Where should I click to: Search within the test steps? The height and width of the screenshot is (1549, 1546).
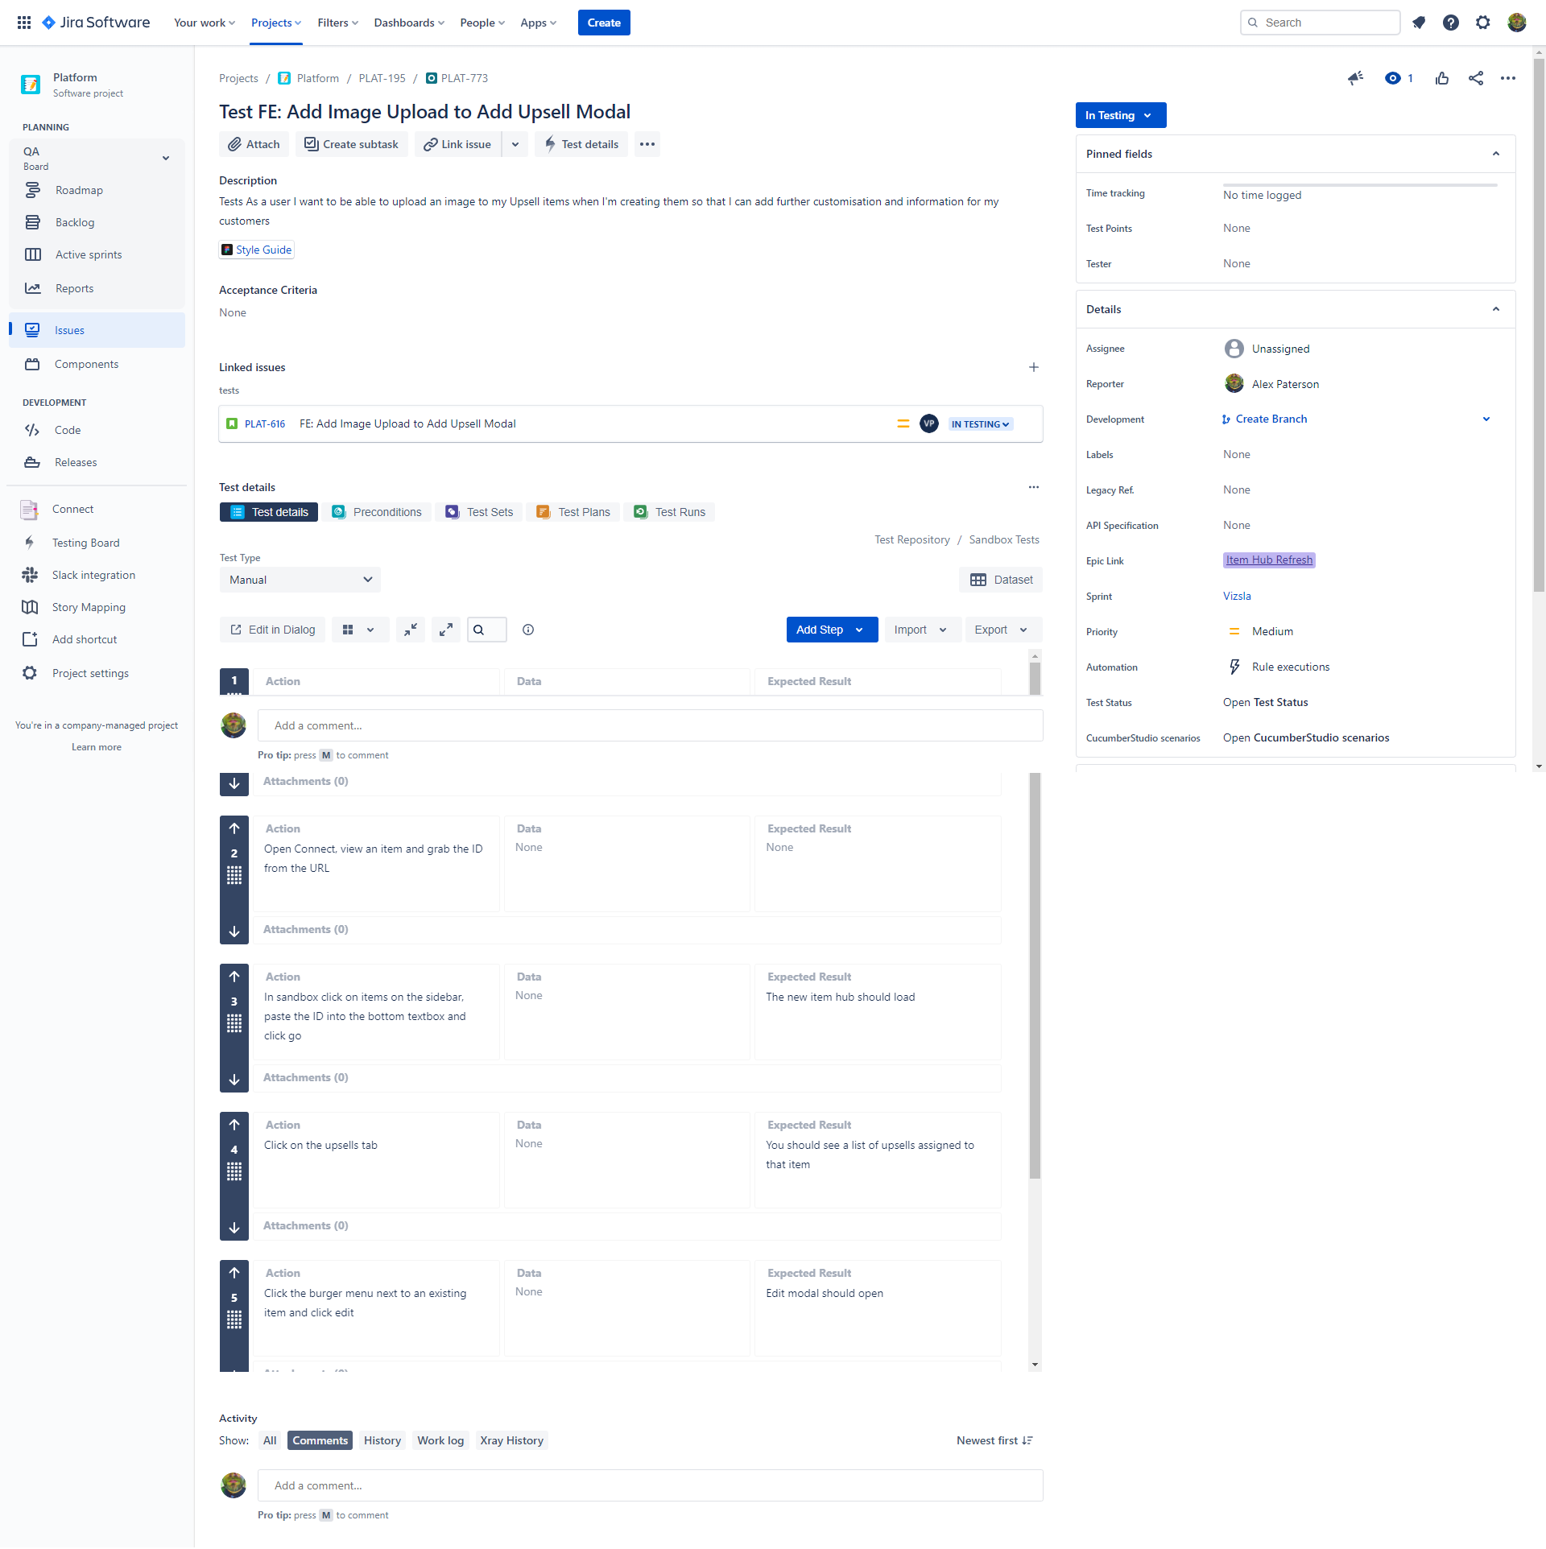tap(486, 629)
